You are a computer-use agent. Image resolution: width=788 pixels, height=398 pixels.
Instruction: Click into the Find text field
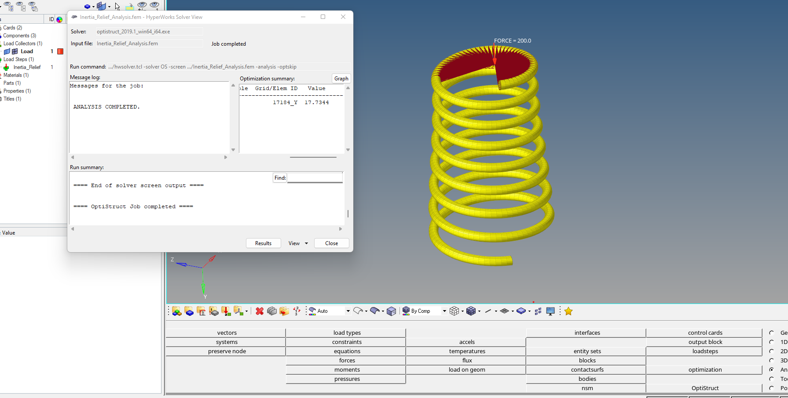pyautogui.click(x=315, y=178)
